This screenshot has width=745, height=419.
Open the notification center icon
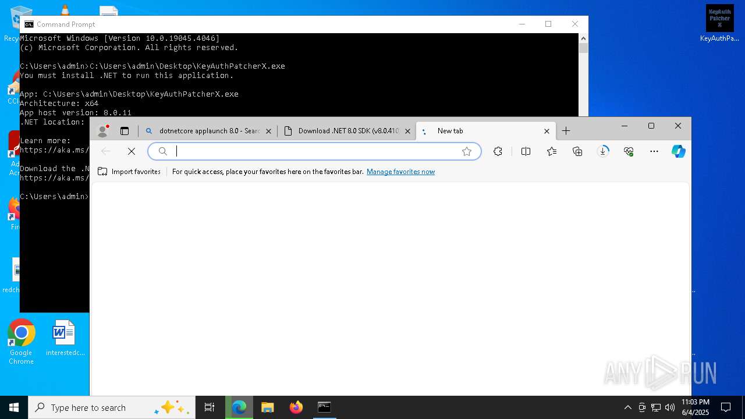(726, 407)
